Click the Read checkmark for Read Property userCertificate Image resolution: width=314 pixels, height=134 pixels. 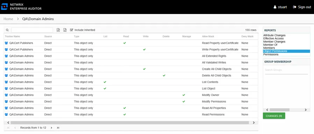pyautogui.click(x=124, y=43)
